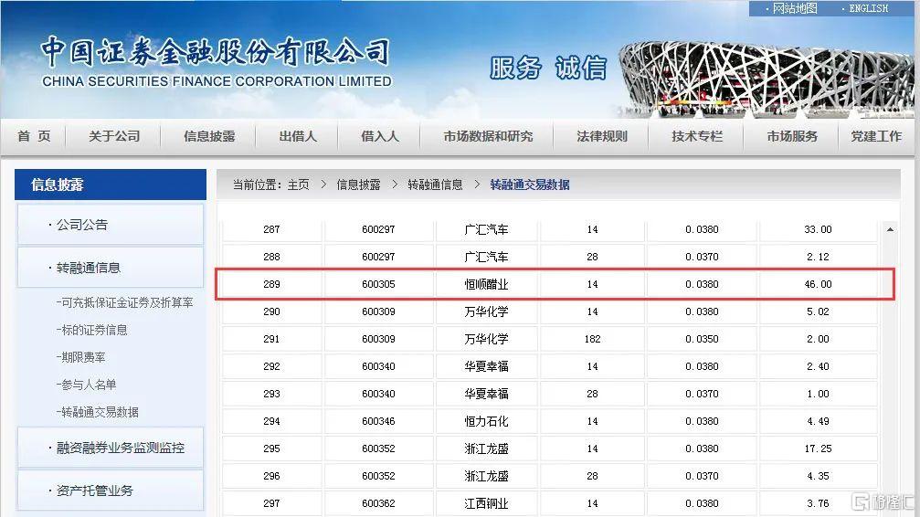Open 转融通交易数据 sidebar link
920x517 pixels.
[x=98, y=412]
